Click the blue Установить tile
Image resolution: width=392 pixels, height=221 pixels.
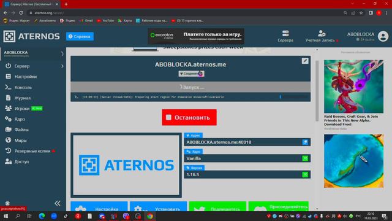pyautogui.click(x=158, y=206)
